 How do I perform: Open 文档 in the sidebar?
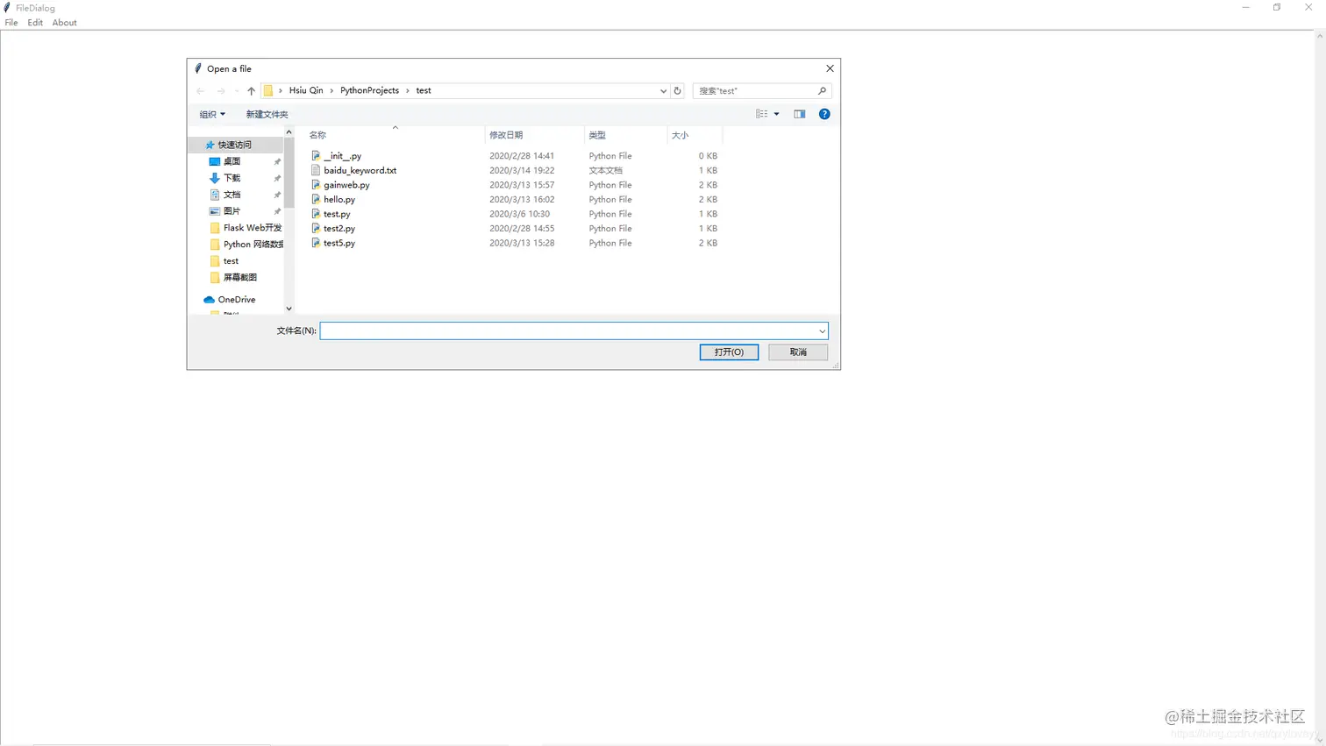click(x=232, y=195)
